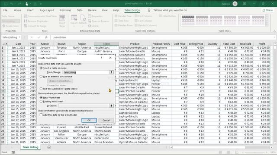Click the Sales Listing sheet tab
The height and width of the screenshot is (155, 277).
(30, 147)
